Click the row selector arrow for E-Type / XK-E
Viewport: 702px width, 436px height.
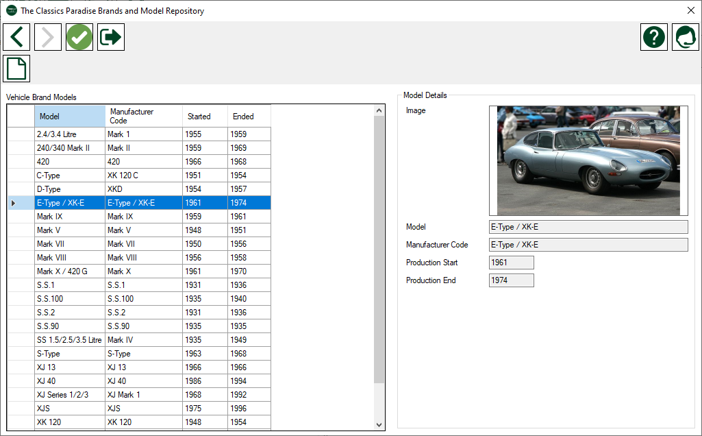(21, 203)
